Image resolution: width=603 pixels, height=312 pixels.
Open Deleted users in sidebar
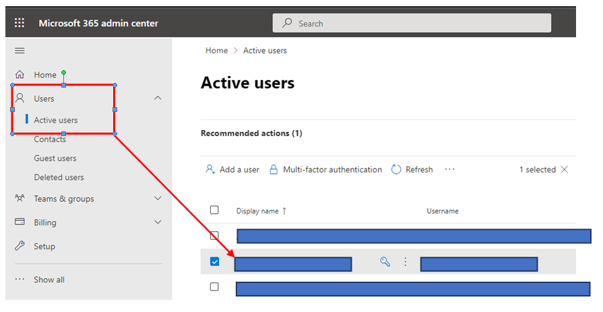click(x=59, y=177)
